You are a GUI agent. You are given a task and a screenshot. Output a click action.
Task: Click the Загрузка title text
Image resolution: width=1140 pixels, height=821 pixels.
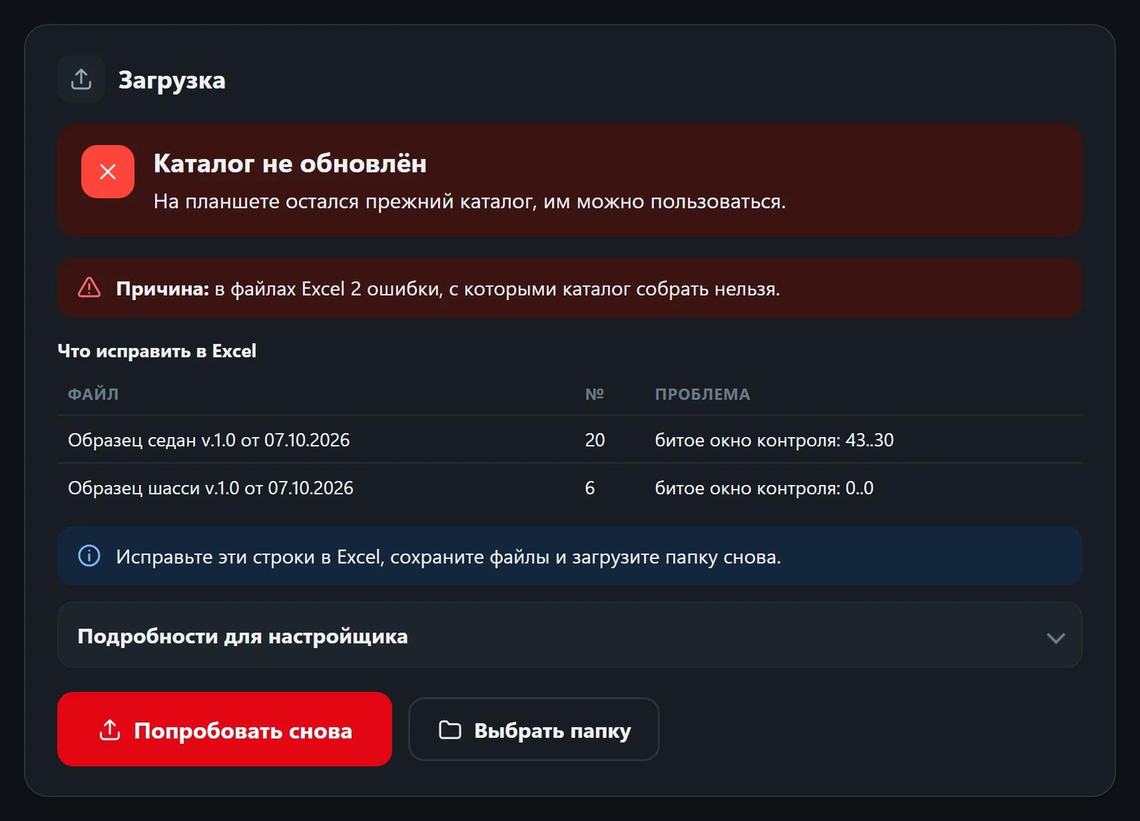click(172, 80)
